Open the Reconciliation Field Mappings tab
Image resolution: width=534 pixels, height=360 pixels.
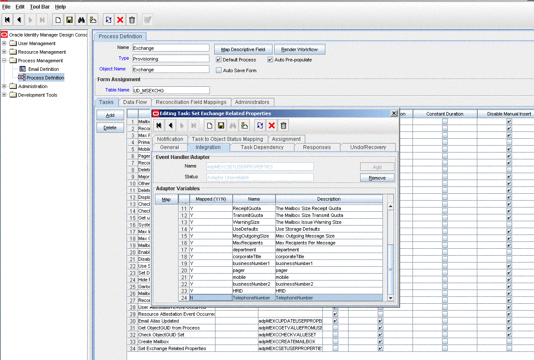tap(191, 102)
